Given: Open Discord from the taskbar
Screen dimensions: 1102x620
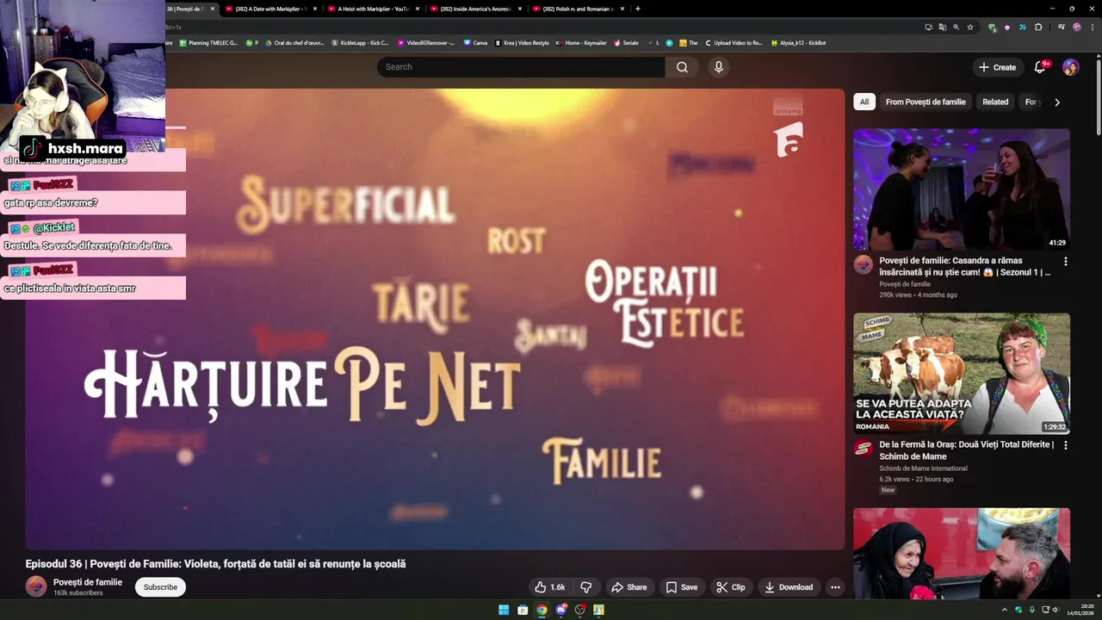Looking at the screenshot, I should (560, 610).
